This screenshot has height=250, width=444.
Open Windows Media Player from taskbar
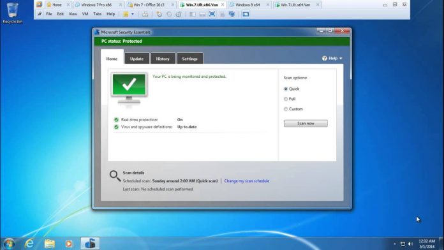(69, 244)
